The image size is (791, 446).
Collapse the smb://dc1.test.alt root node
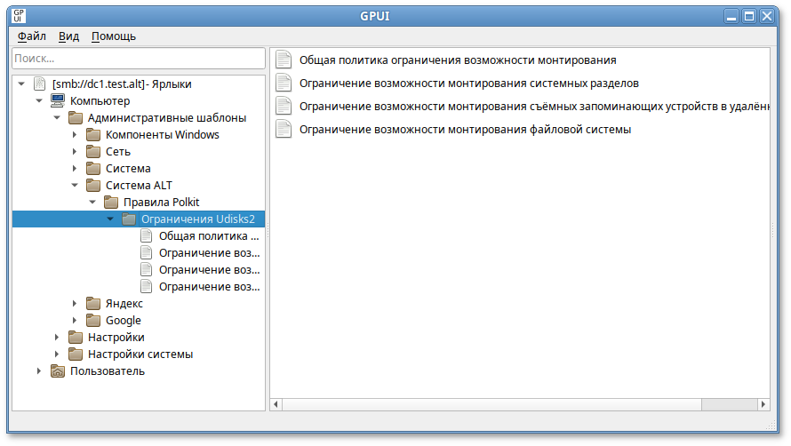21,84
